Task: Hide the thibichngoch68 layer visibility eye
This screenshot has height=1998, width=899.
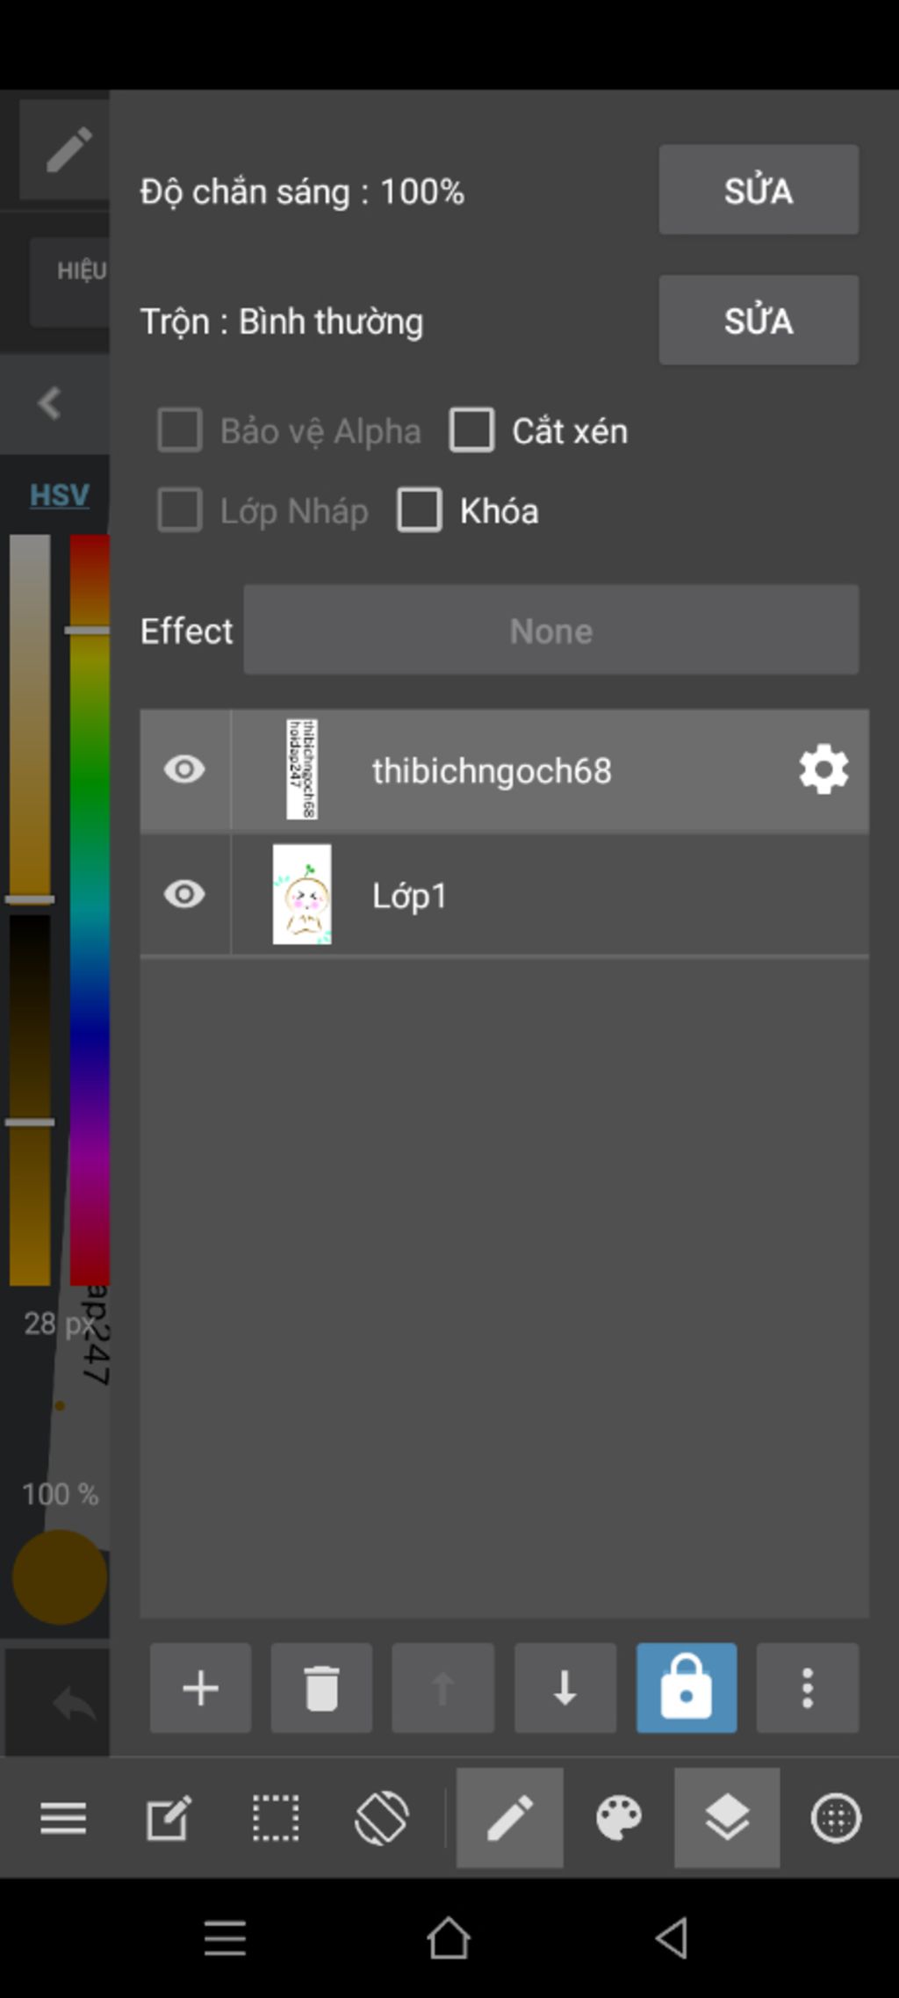Action: (184, 769)
